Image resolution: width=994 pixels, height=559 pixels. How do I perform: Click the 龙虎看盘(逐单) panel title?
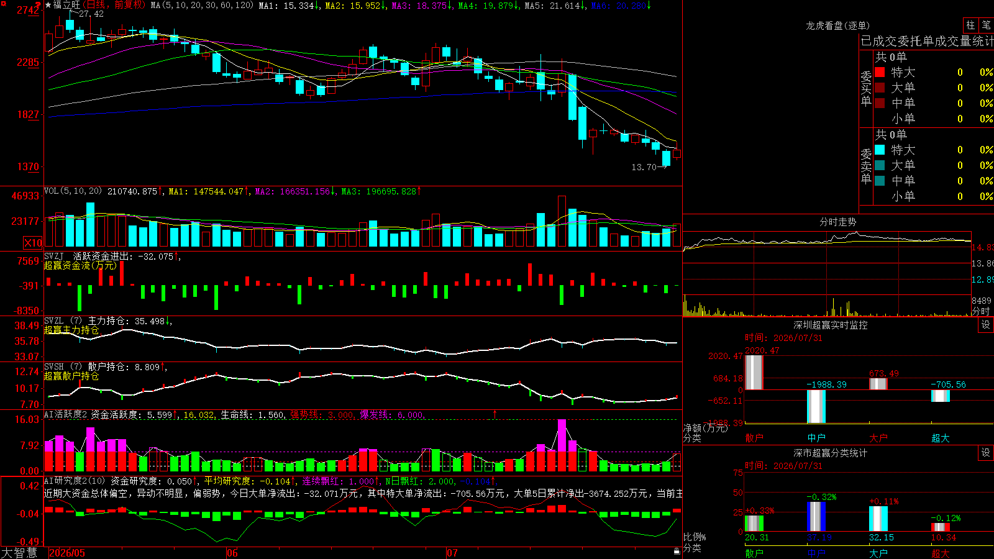point(837,25)
